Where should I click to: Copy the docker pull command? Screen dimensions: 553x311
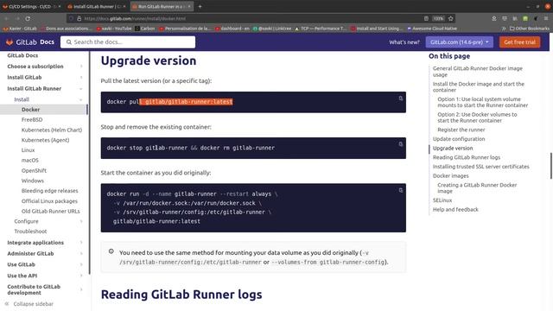point(401,98)
